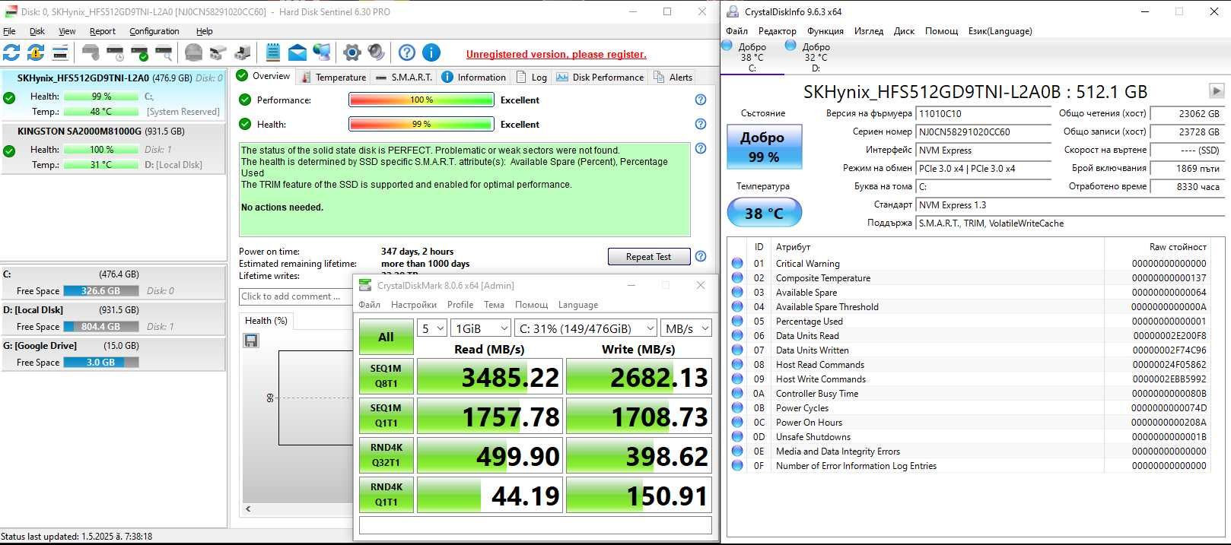The image size is (1231, 545).
Task: Click the Performance 100 % gradient bar
Action: pyautogui.click(x=421, y=100)
